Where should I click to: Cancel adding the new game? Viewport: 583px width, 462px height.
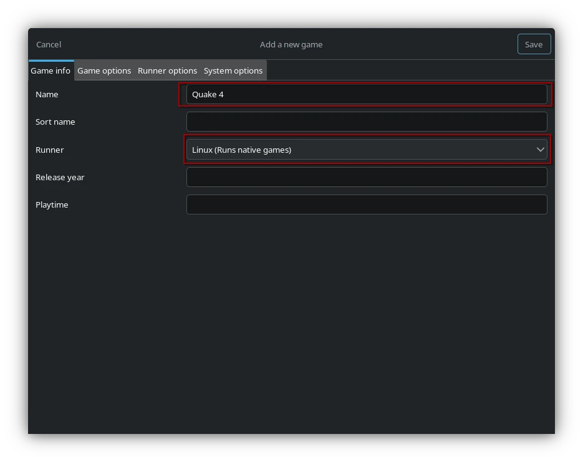(x=49, y=44)
